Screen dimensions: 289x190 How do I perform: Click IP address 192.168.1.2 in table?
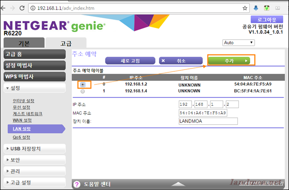(x=136, y=84)
